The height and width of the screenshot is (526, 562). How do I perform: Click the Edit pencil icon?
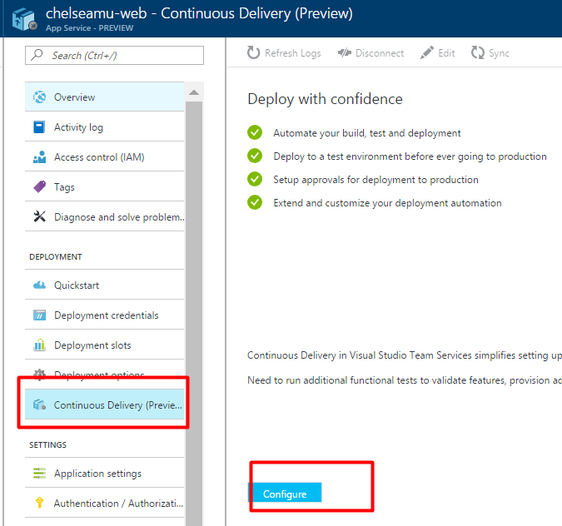pyautogui.click(x=427, y=52)
